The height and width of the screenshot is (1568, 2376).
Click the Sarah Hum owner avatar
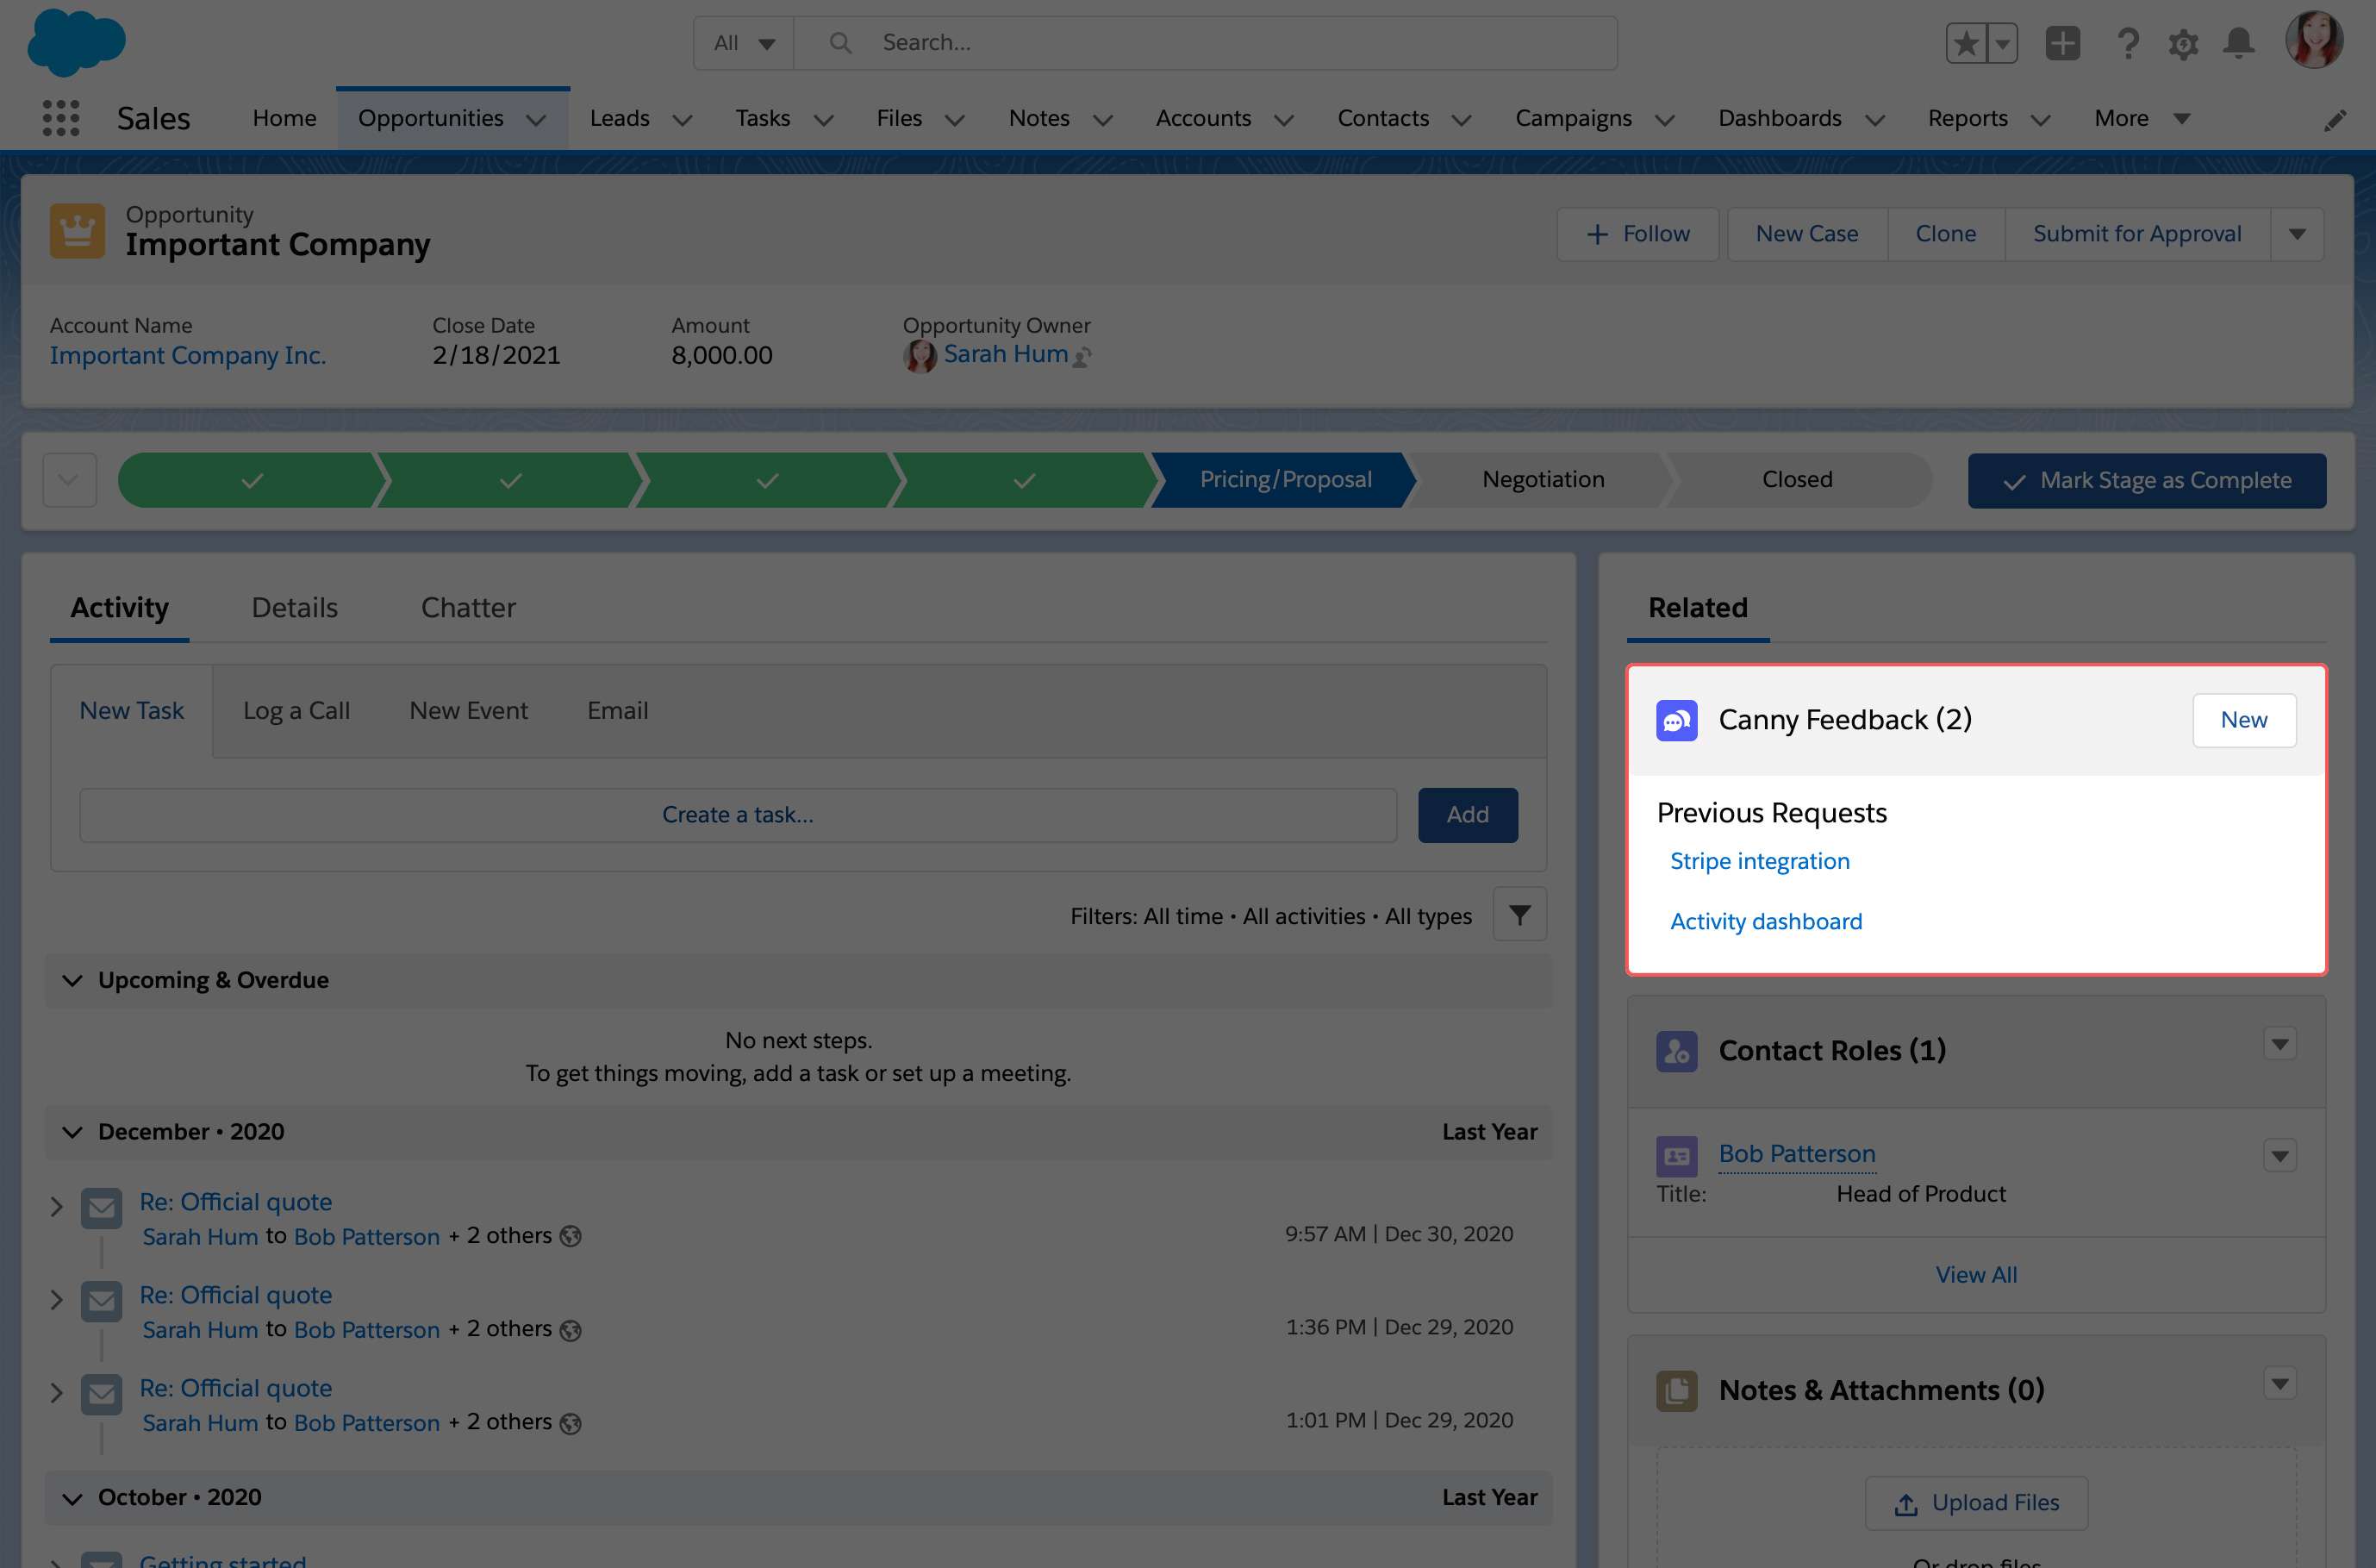click(x=920, y=356)
